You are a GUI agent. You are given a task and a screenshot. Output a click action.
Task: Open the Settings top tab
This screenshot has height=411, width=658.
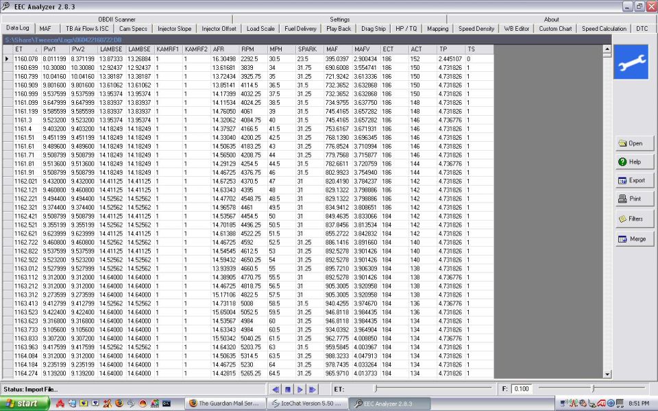click(339, 19)
